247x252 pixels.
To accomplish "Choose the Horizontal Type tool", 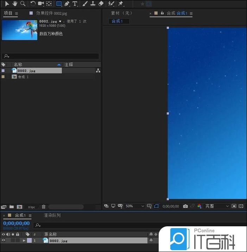I will click(75, 4).
